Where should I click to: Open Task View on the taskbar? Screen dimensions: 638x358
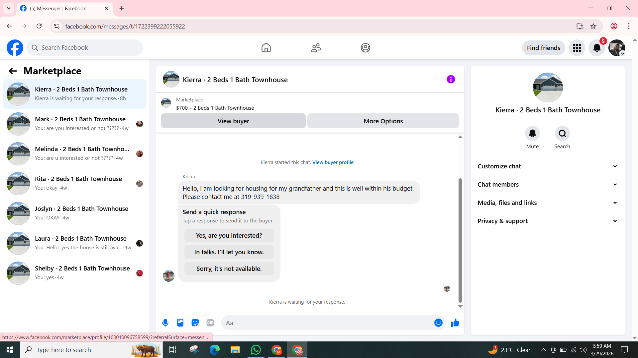(173, 350)
